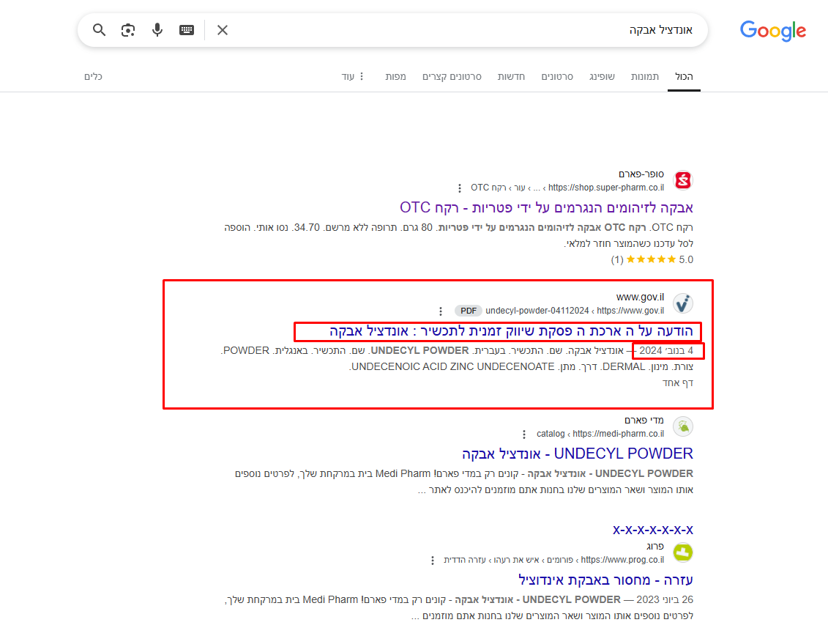The width and height of the screenshot is (828, 636).
Task: Switch to the תמונות tab
Action: [x=645, y=77]
